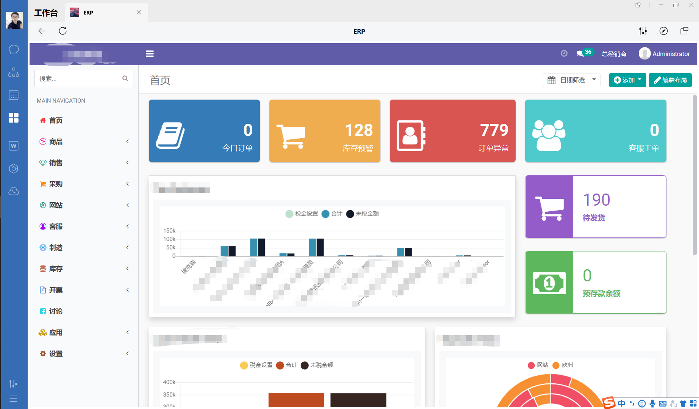Open the hamburger menu at rail bottom
Viewport: 699px width, 409px height.
[x=13, y=399]
